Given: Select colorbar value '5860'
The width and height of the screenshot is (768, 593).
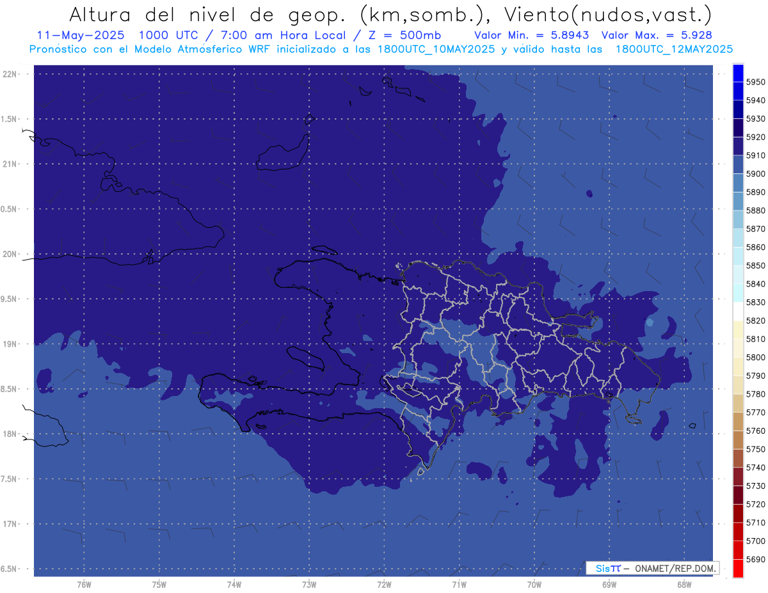Looking at the screenshot, I should (755, 247).
